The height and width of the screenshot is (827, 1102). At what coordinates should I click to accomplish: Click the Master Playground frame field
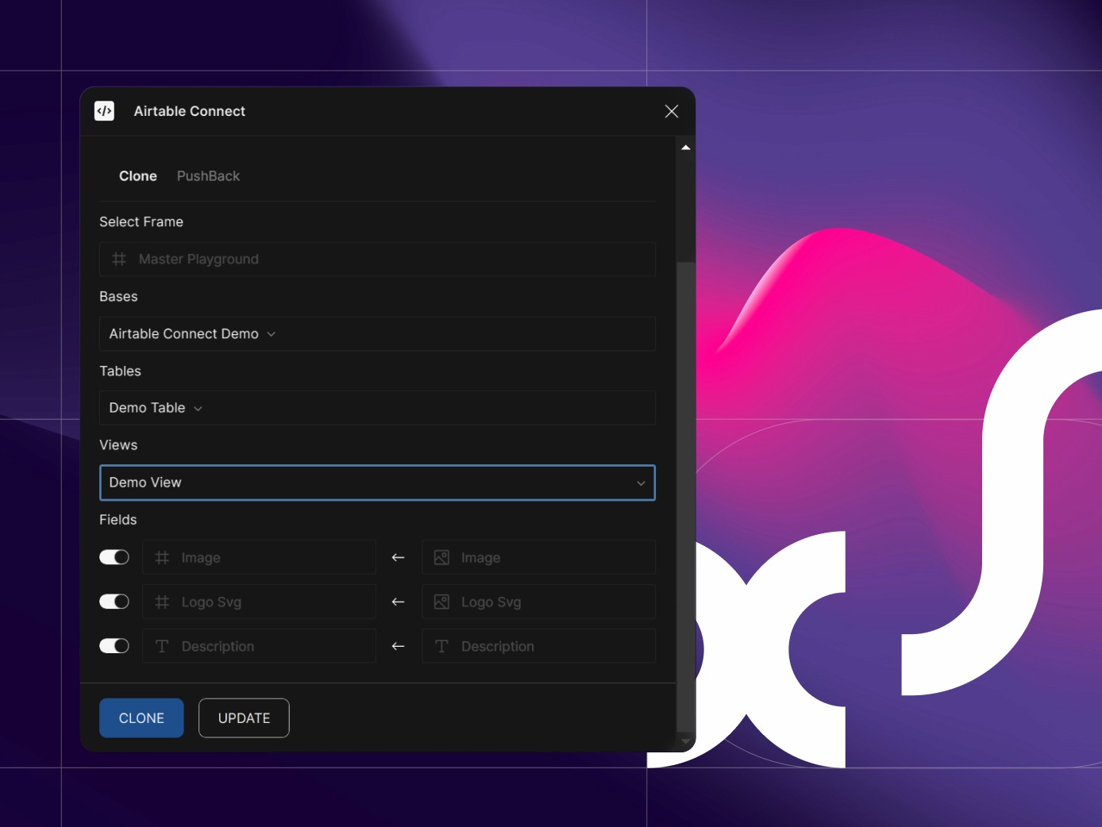pos(377,260)
